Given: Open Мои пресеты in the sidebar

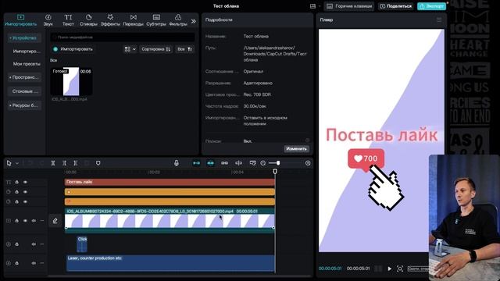Looking at the screenshot, I should pos(27,64).
